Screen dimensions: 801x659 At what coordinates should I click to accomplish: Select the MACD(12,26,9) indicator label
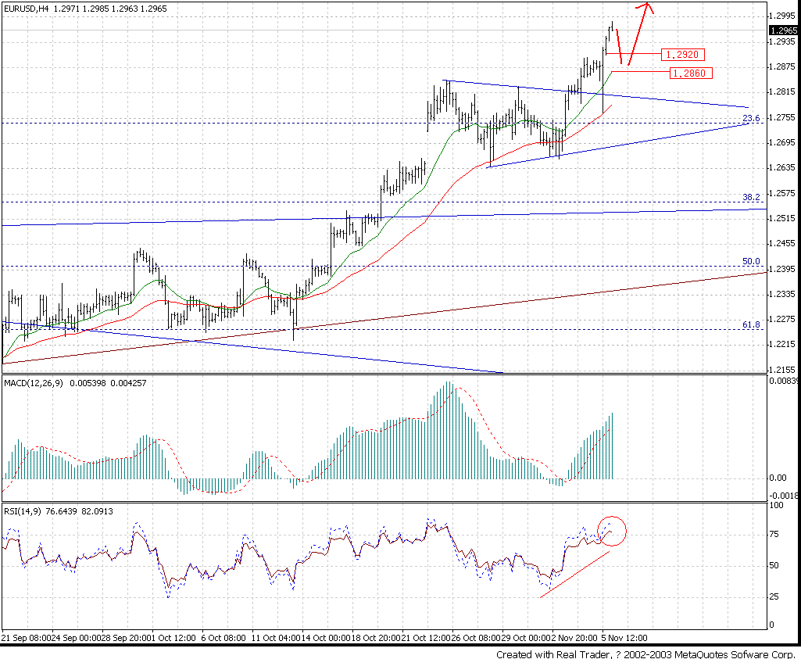coord(34,383)
